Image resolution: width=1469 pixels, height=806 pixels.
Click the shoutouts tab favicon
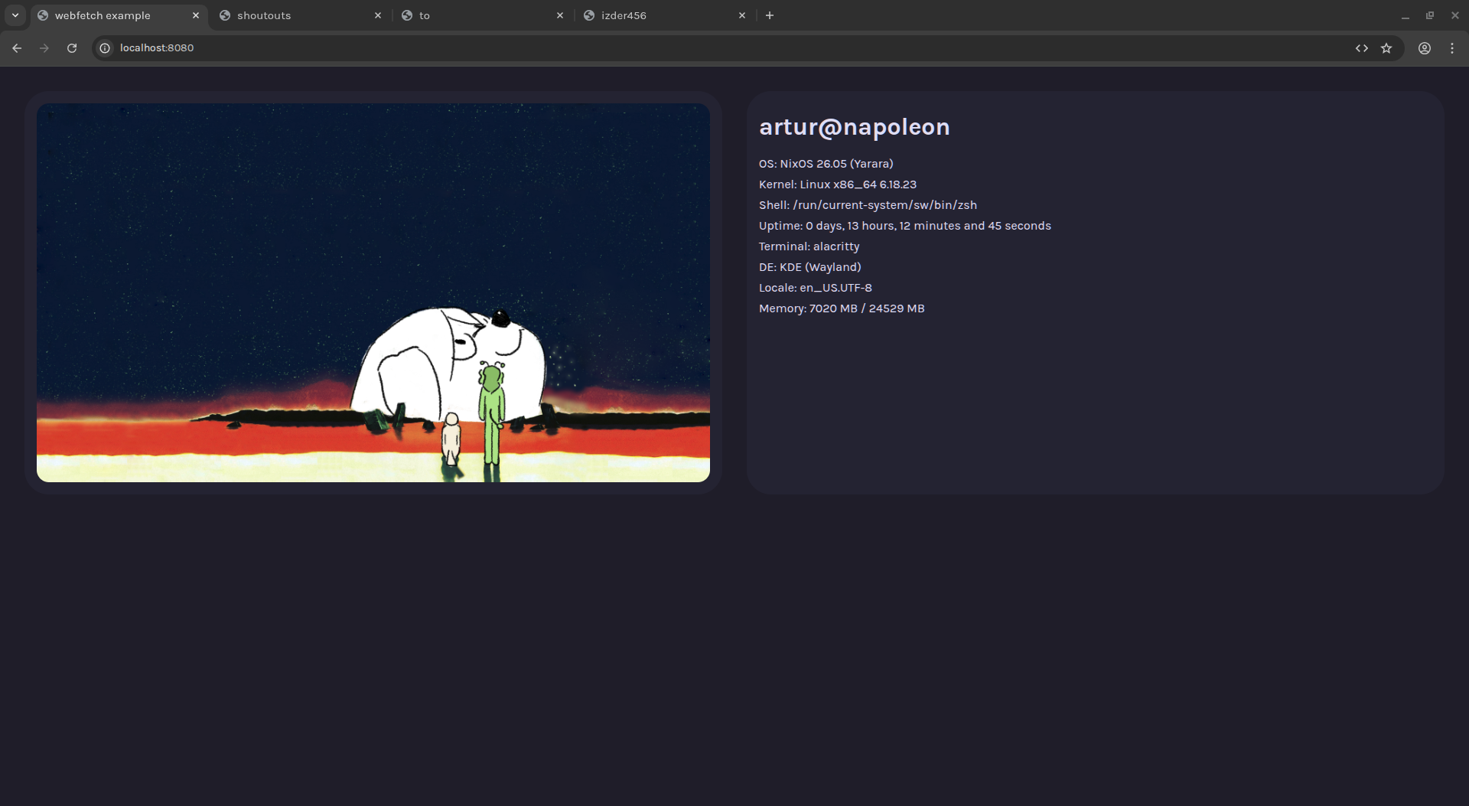(225, 15)
